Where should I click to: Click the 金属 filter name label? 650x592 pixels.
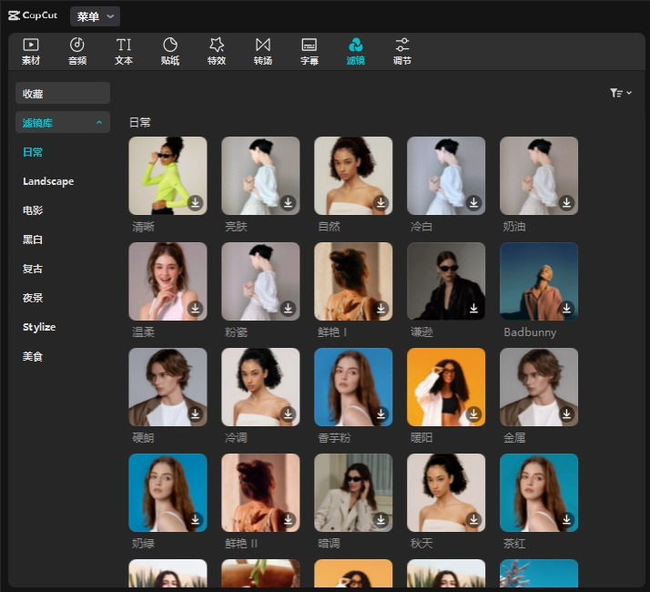click(514, 438)
